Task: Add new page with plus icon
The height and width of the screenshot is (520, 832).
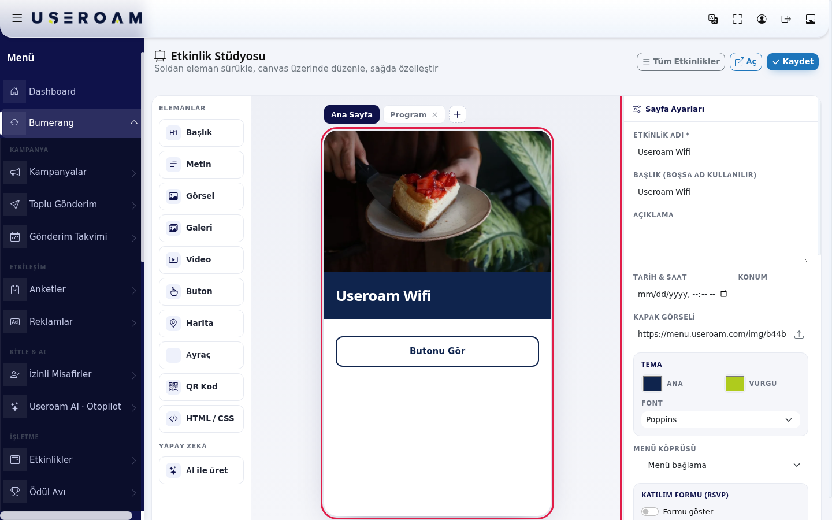Action: [457, 114]
